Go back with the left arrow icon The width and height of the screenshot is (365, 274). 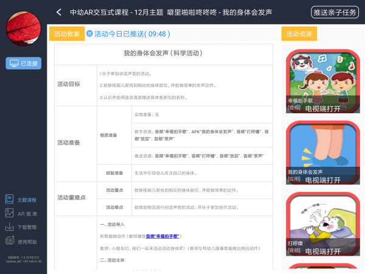pyautogui.click(x=59, y=12)
